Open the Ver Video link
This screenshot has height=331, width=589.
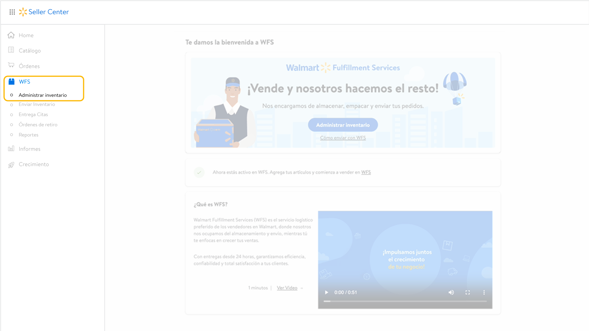(x=287, y=288)
